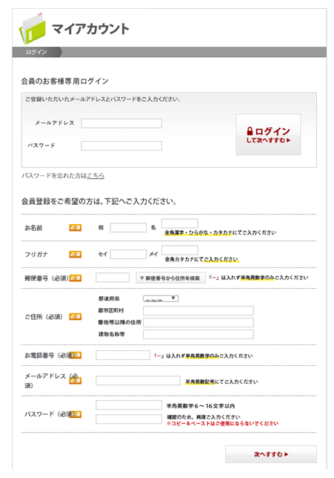Click the 名 first name field
This screenshot has height=478, width=334.
tap(180, 223)
